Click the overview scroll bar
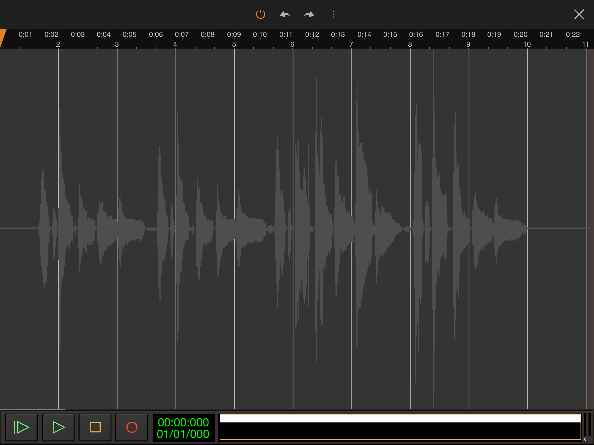The width and height of the screenshot is (594, 445). tap(400, 427)
